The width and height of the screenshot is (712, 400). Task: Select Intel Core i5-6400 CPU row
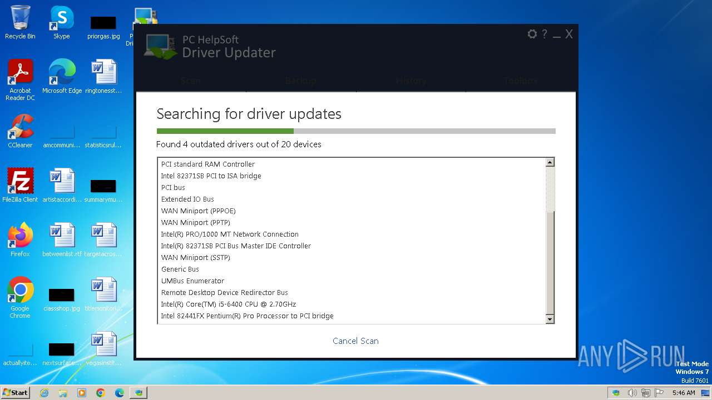click(352, 304)
